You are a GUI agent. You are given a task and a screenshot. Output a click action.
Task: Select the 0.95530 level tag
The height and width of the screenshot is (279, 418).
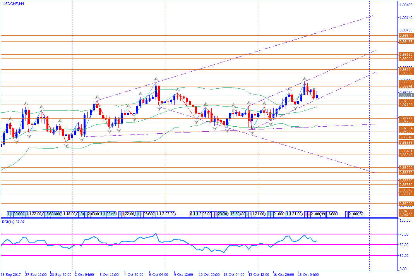[406, 185]
